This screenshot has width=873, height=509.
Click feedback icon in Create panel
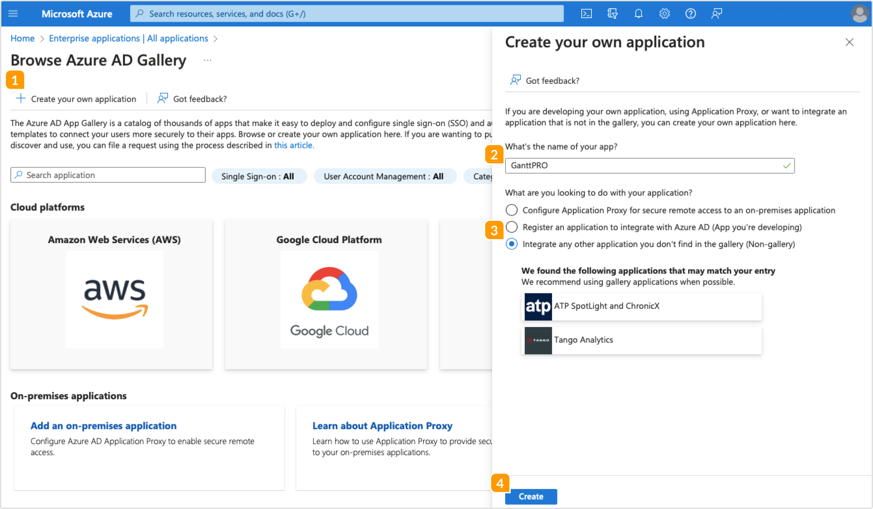pos(515,80)
